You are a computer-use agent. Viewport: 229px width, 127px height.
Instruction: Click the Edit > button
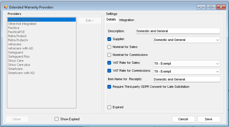pos(90,21)
